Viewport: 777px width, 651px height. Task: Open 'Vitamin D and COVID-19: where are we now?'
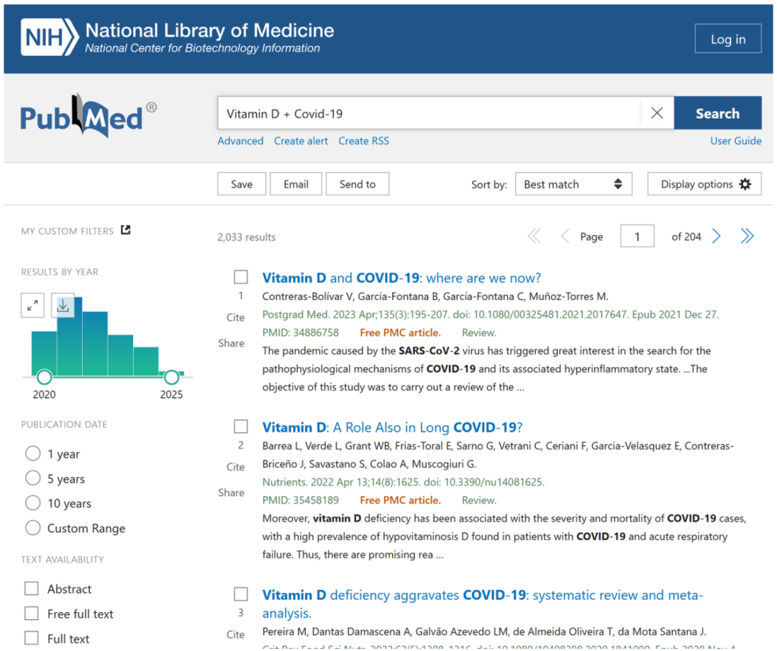(401, 278)
